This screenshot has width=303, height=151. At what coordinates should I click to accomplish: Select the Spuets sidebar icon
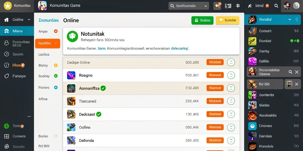pyautogui.click(x=7, y=54)
